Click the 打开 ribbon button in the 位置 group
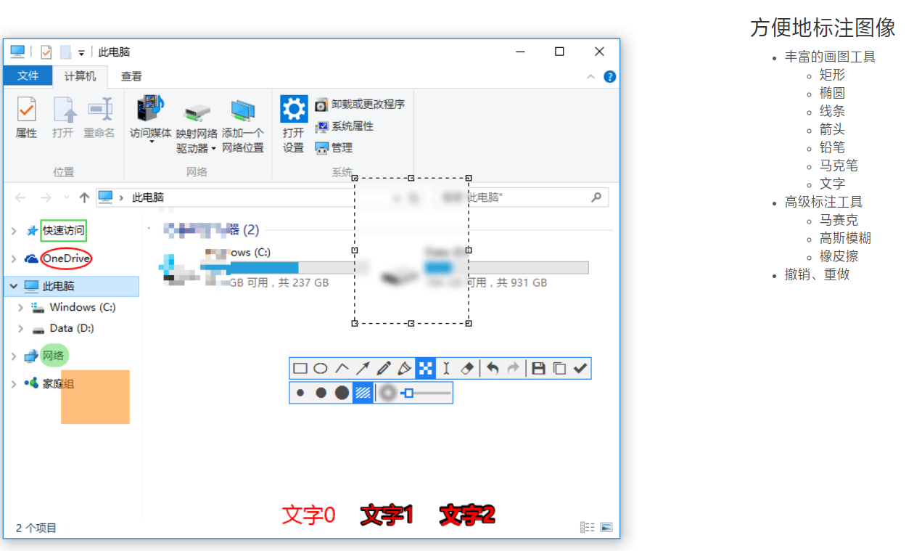The image size is (922, 551). (x=63, y=118)
